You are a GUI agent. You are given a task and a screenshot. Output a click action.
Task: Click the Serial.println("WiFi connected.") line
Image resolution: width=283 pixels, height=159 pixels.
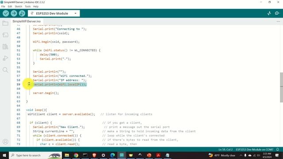click(62, 76)
